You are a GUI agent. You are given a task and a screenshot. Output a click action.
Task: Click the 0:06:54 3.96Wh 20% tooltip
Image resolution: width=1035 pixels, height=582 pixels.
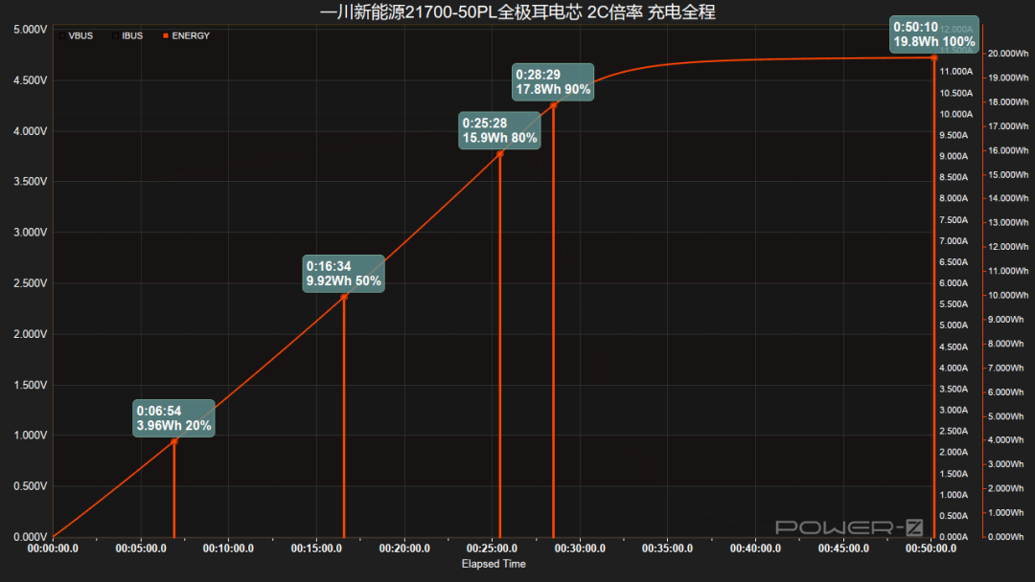173,418
